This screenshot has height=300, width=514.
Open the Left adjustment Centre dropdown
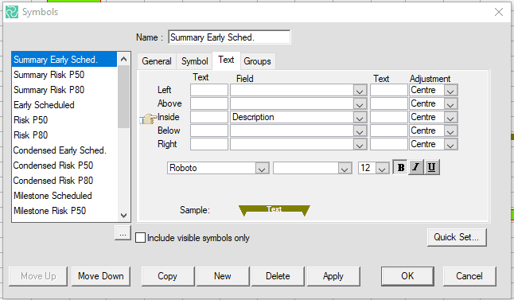pyautogui.click(x=450, y=90)
